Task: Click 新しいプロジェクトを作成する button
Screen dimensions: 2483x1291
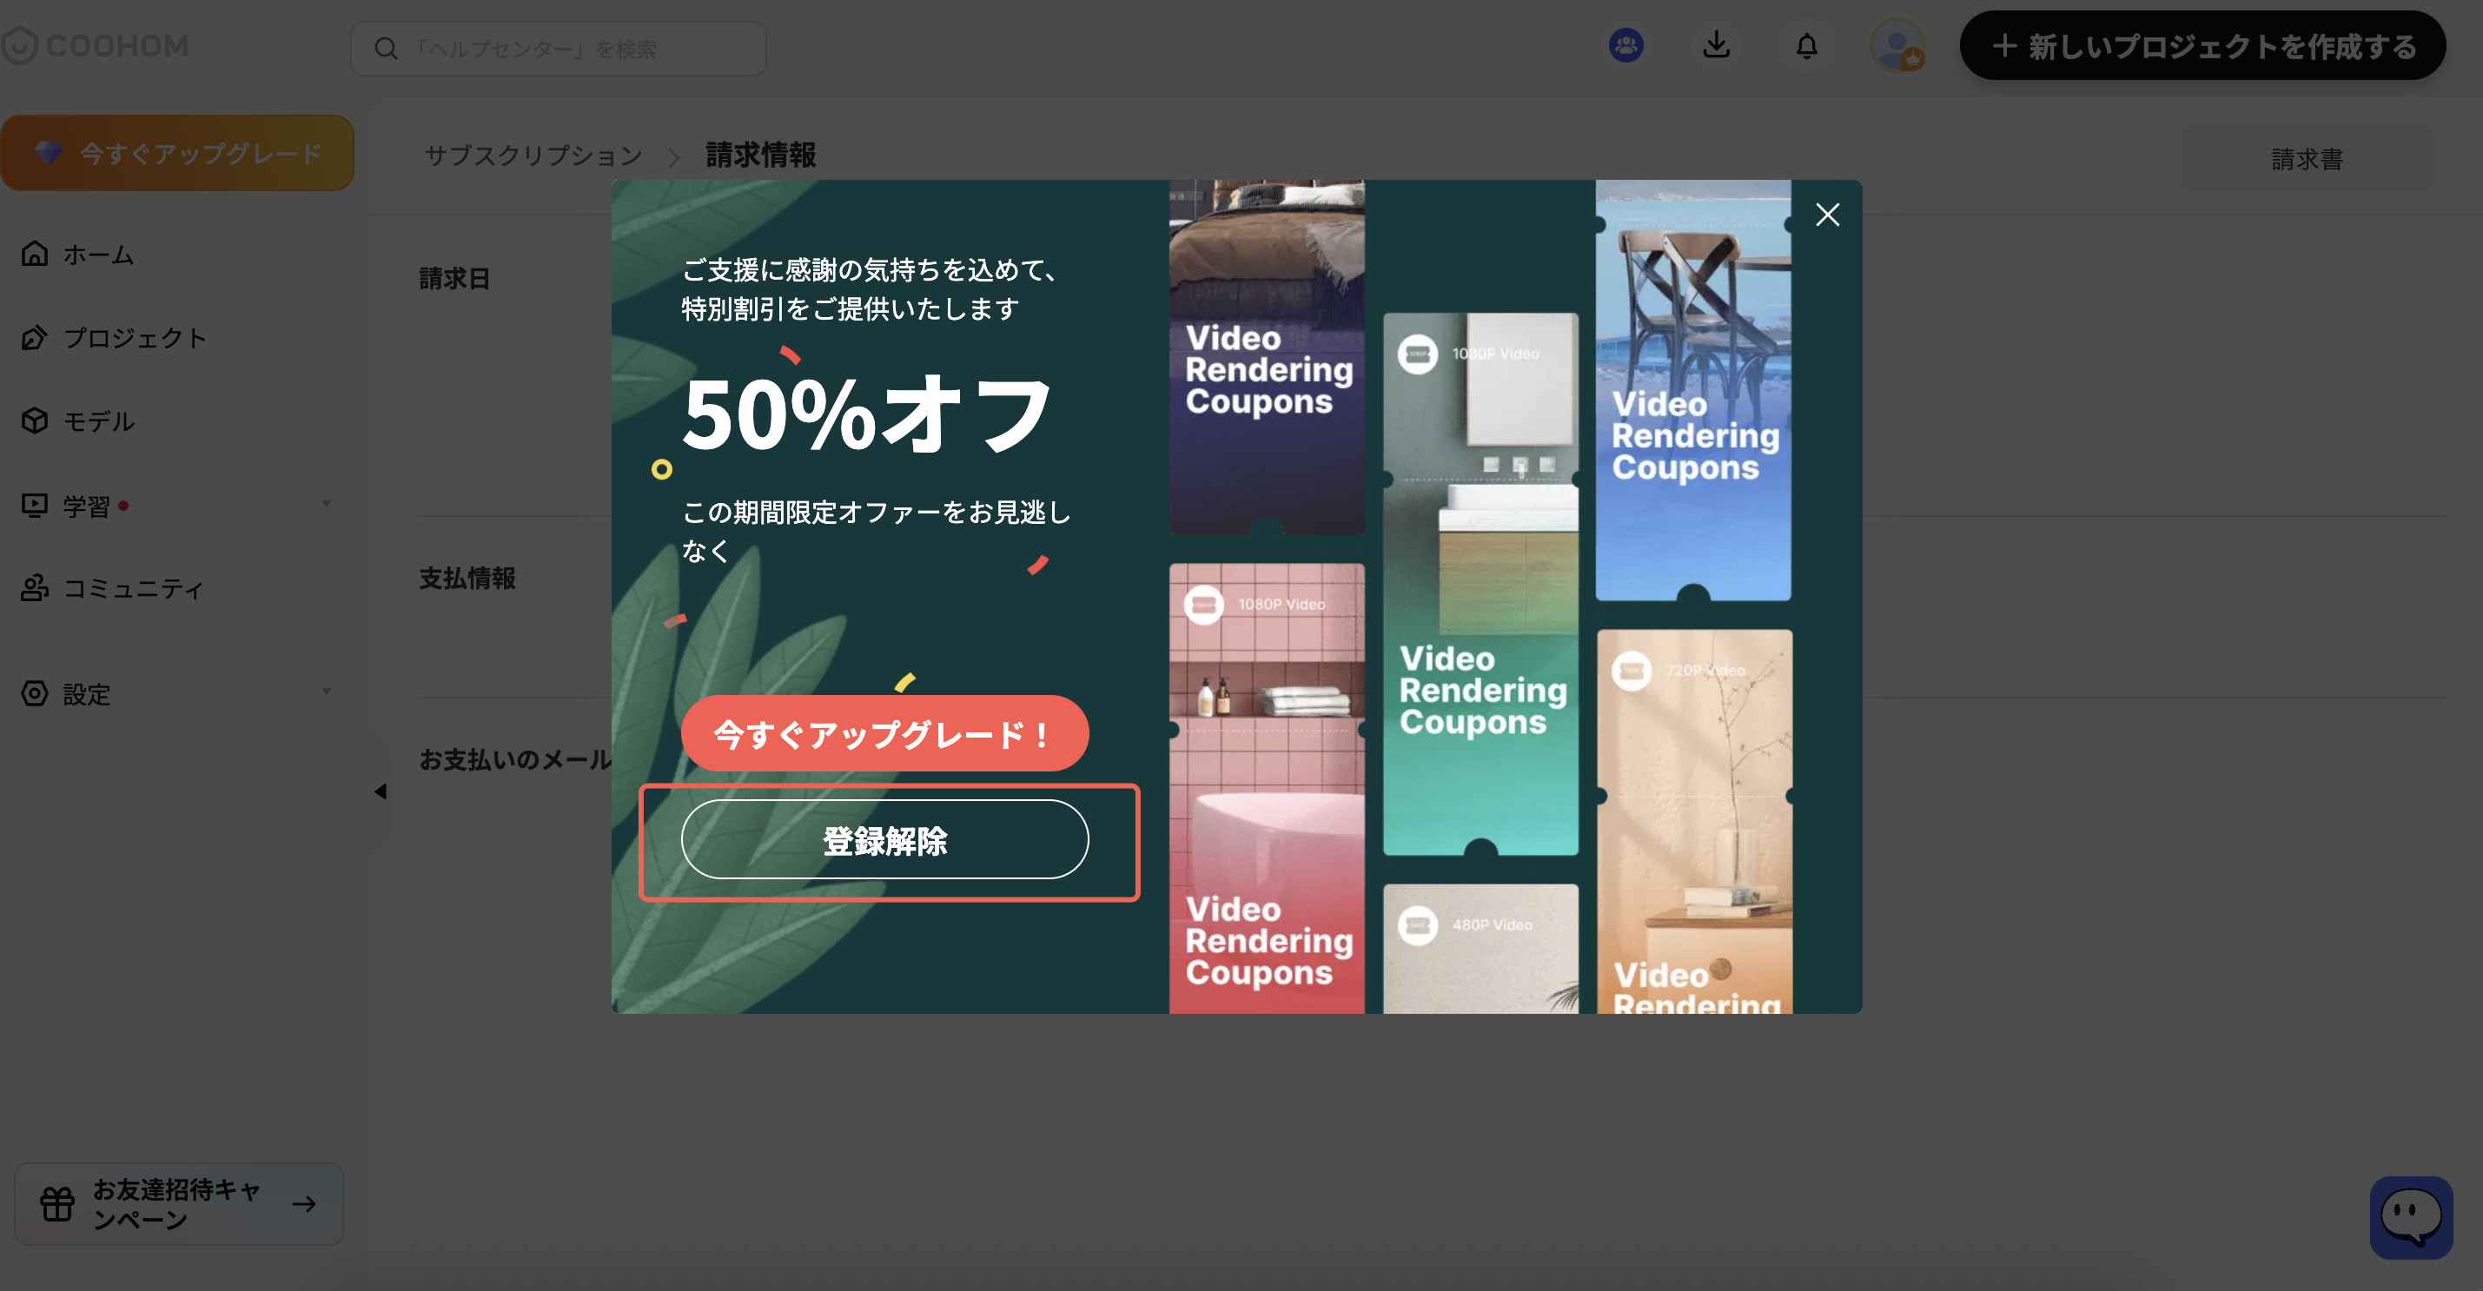Action: (x=2202, y=45)
